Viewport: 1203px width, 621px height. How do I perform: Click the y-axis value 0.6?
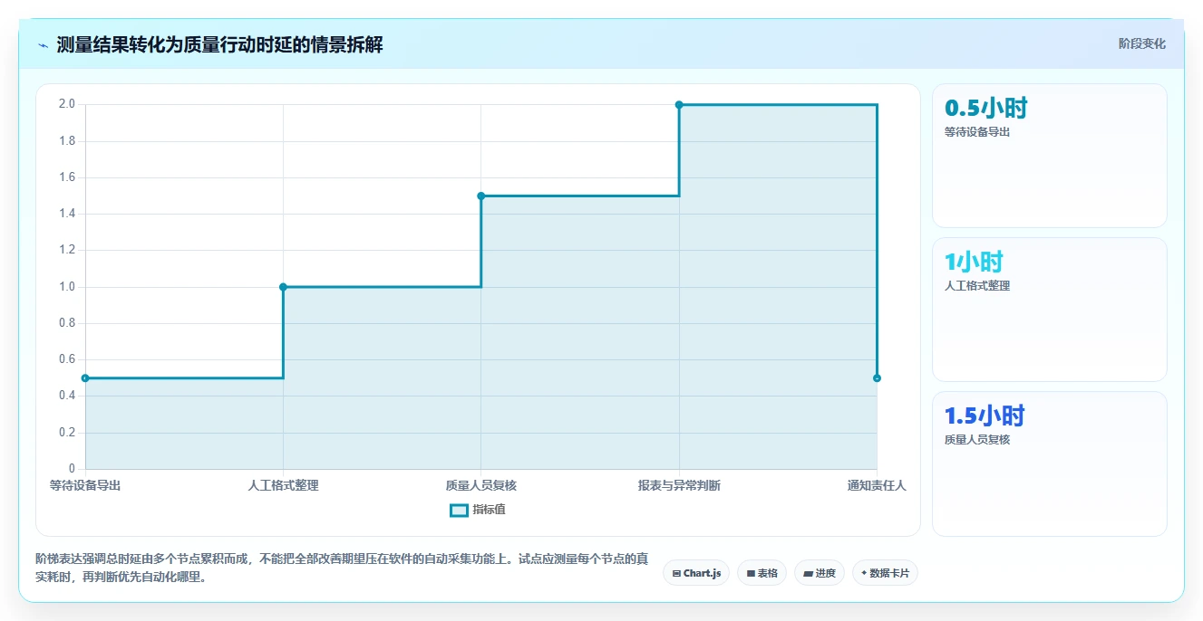click(x=67, y=359)
